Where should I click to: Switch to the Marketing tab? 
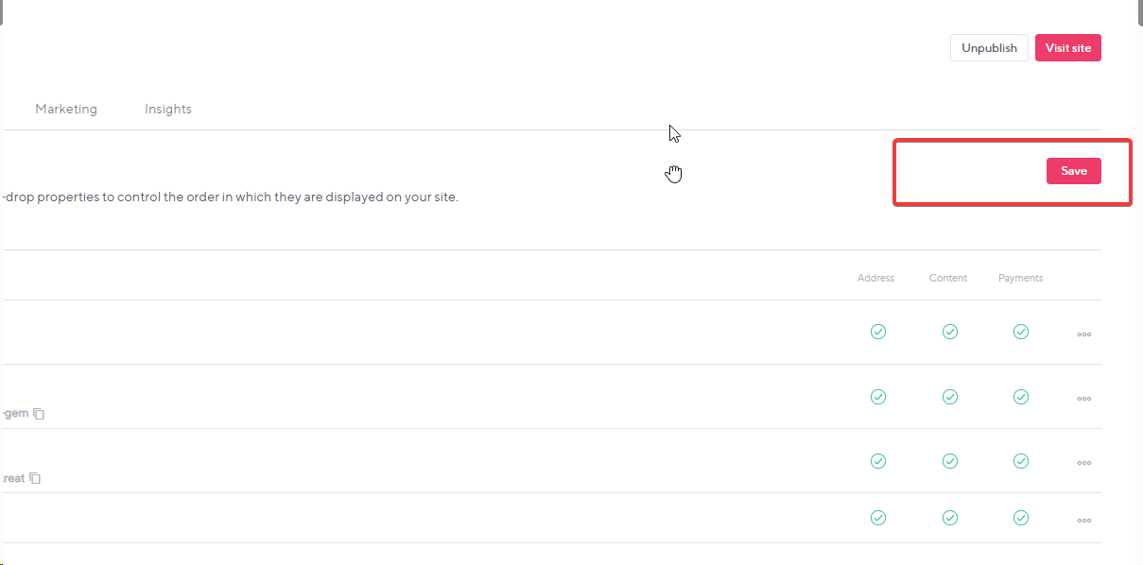[66, 109]
